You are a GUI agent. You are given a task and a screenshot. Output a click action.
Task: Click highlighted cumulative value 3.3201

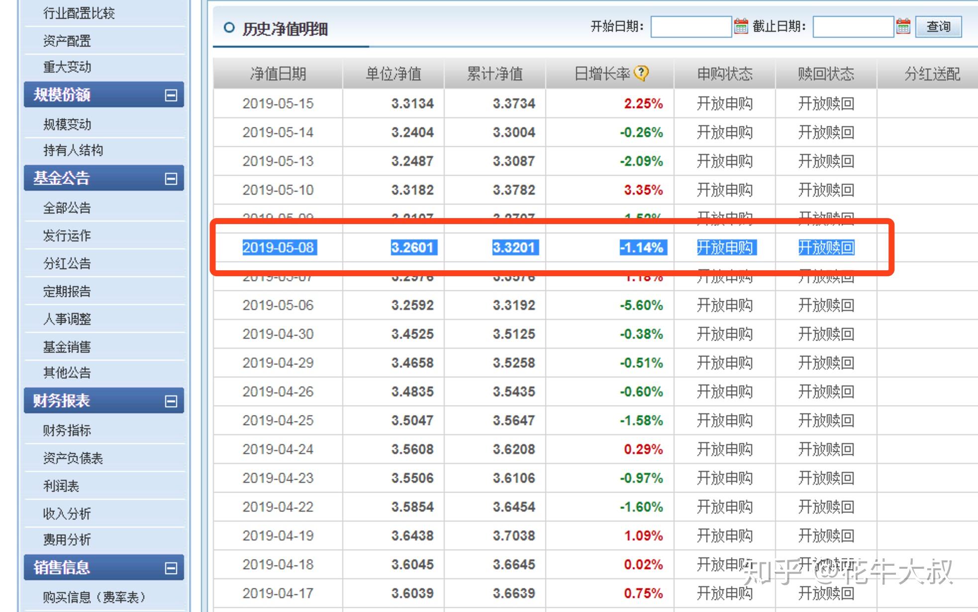515,247
